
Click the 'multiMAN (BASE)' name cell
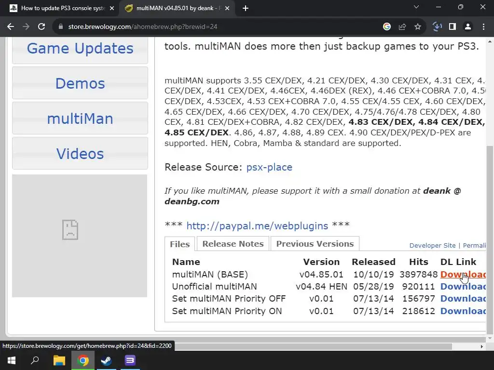tap(210, 274)
